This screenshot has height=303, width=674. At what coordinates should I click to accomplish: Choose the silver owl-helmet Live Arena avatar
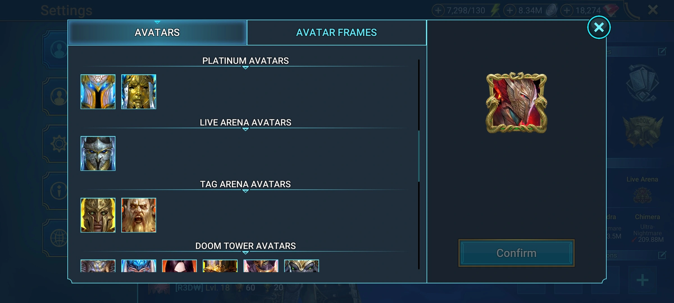98,153
